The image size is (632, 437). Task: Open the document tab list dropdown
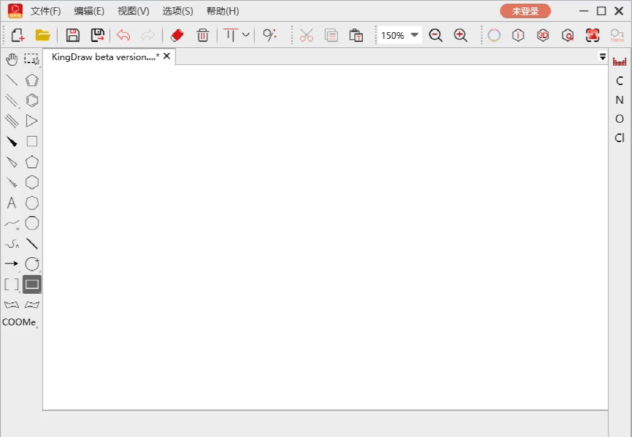pos(602,57)
